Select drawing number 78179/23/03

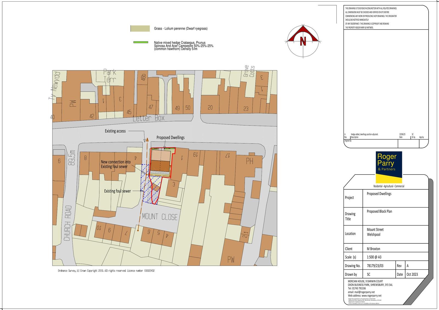point(375,266)
